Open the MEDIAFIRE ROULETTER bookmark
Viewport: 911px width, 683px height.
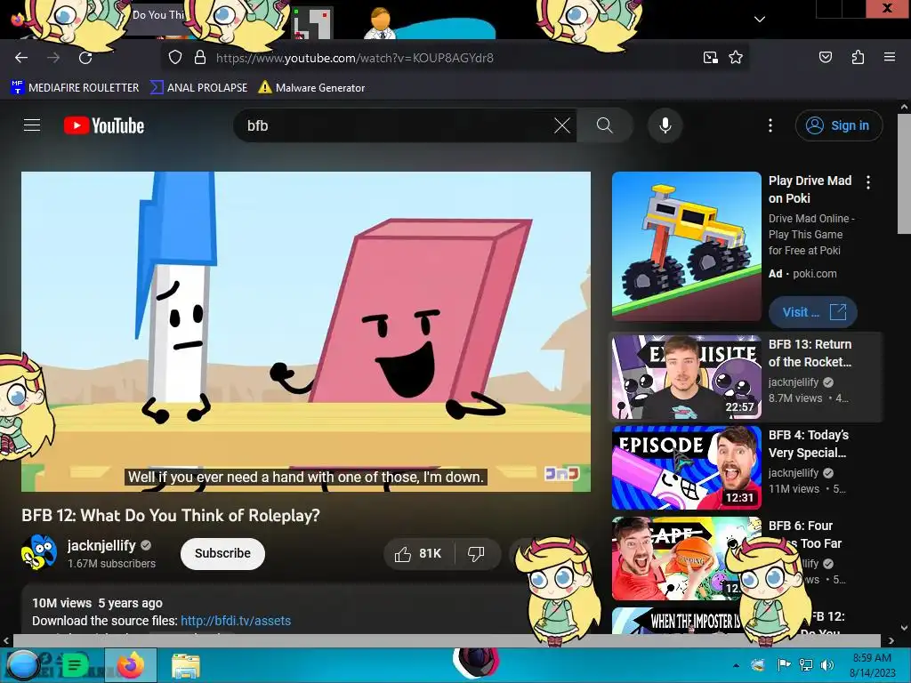pyautogui.click(x=75, y=88)
